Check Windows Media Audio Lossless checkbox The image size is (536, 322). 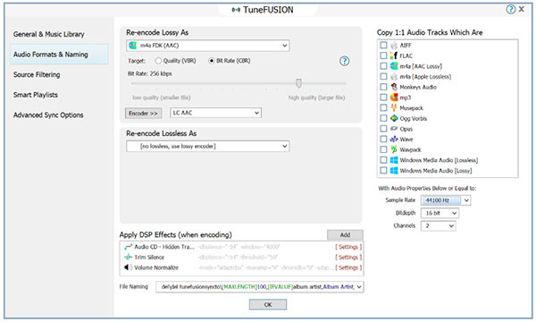pos(383,160)
